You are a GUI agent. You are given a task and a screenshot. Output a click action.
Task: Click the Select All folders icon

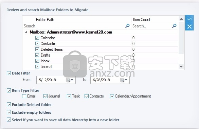coord(189,19)
